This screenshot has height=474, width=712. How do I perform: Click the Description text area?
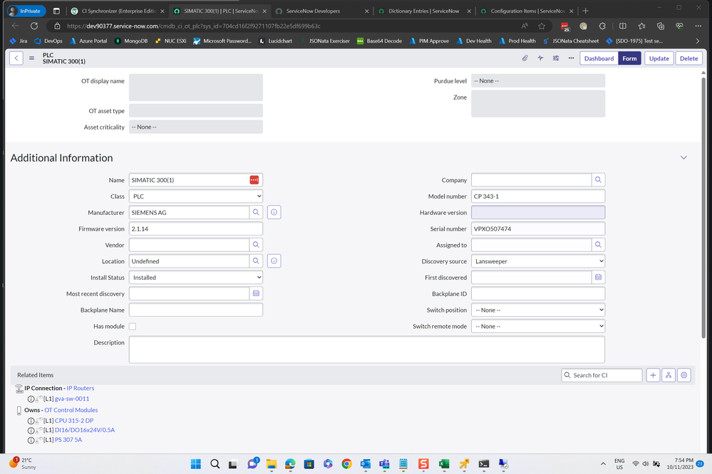point(367,349)
